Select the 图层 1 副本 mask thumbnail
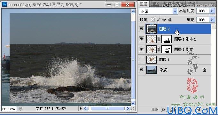 coord(167,50)
